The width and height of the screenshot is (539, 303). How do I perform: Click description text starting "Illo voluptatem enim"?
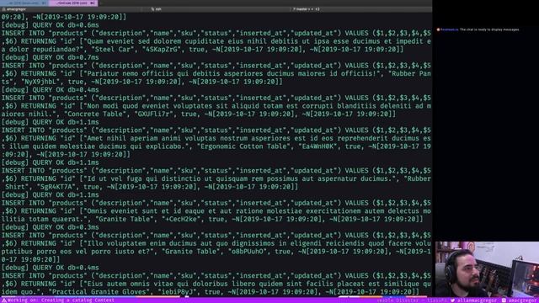click(x=216, y=247)
